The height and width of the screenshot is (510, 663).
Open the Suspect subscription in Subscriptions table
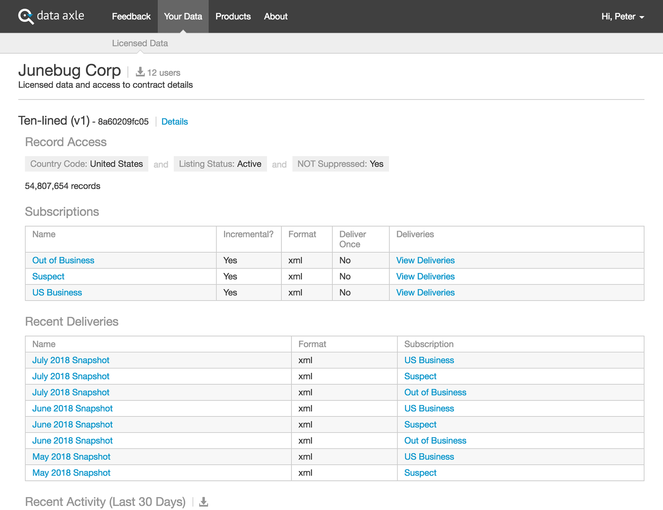pos(48,276)
